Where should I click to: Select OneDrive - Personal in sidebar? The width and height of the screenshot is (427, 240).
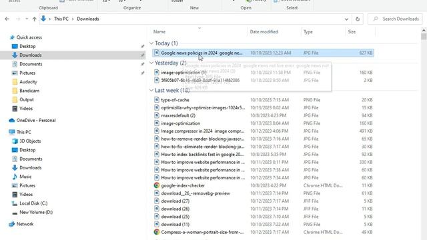tap(36, 120)
